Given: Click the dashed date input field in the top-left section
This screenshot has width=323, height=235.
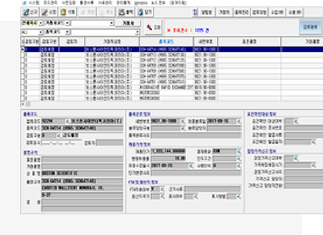Looking at the screenshot, I should click(x=62, y=142).
